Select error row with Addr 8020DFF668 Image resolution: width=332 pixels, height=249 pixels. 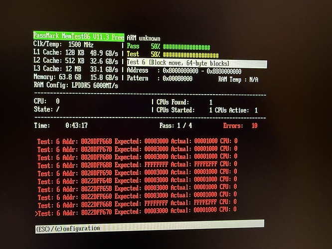137,141
